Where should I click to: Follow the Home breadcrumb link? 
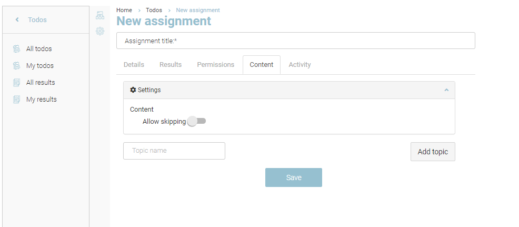[124, 10]
